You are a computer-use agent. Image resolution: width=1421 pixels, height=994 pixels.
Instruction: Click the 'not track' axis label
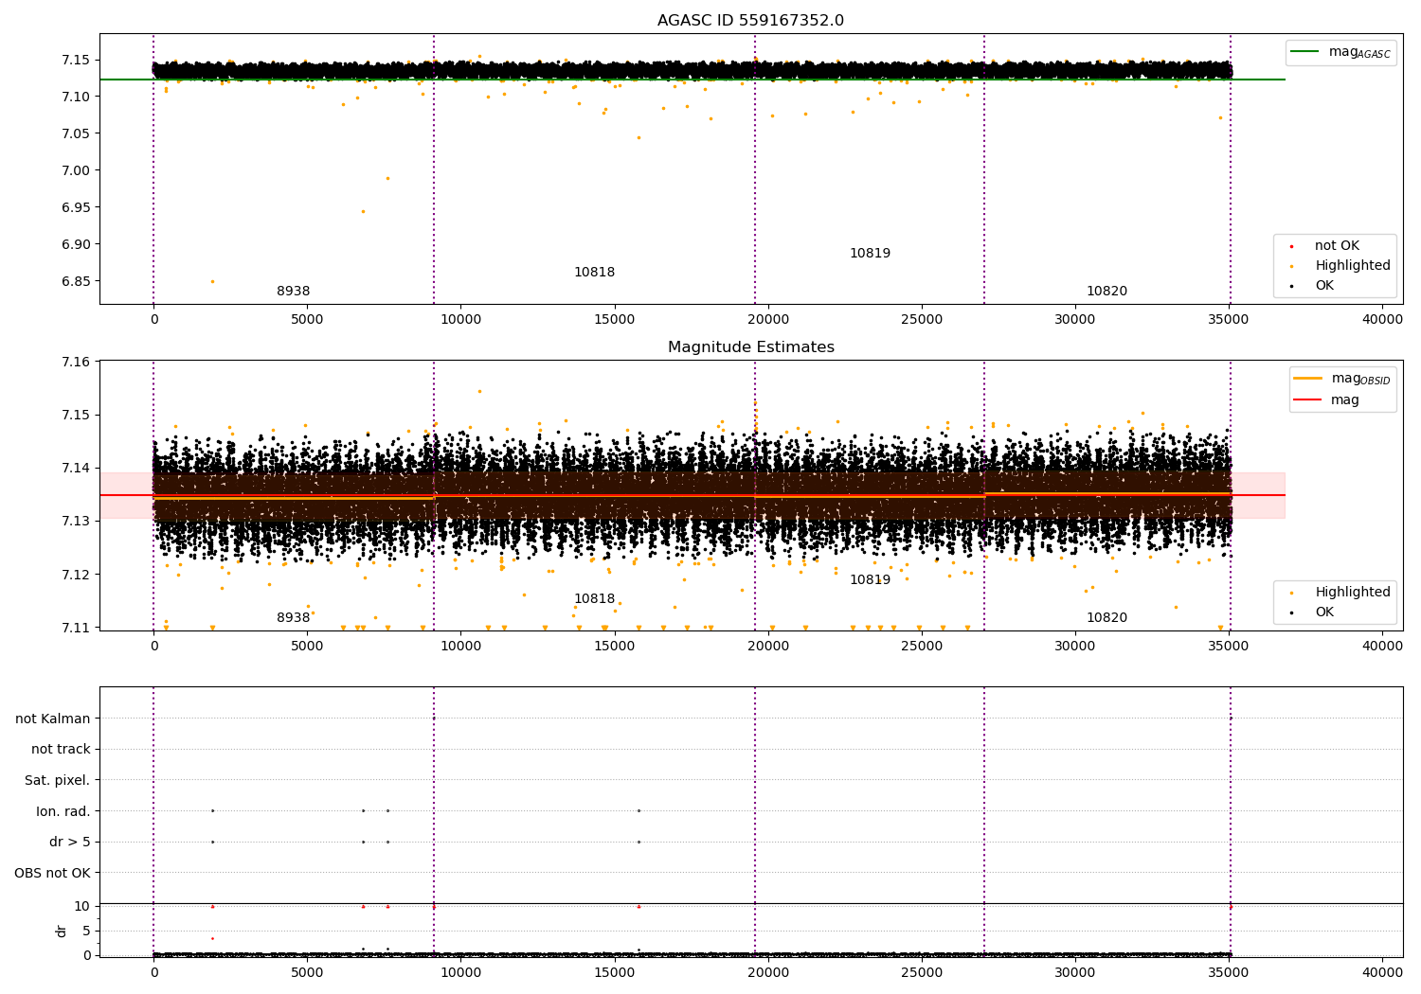pos(61,750)
